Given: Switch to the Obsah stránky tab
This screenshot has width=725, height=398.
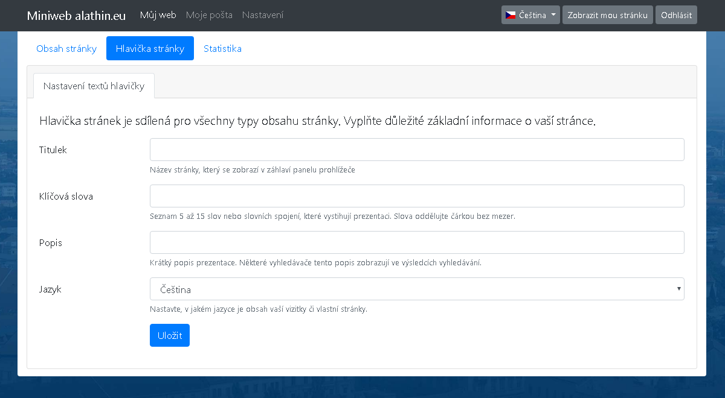Looking at the screenshot, I should [66, 48].
